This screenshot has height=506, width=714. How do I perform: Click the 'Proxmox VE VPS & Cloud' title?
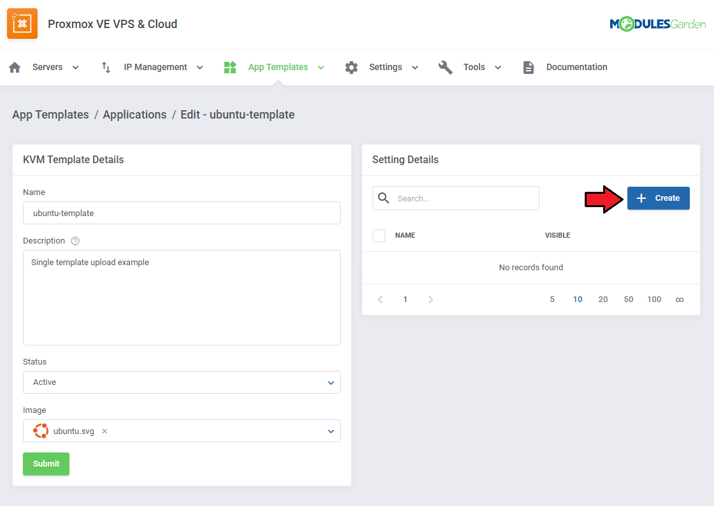click(113, 24)
